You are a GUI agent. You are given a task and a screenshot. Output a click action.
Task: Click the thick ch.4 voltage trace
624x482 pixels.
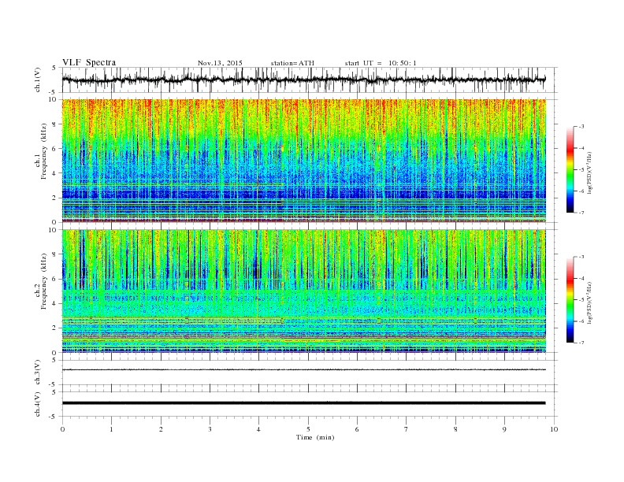(304, 403)
